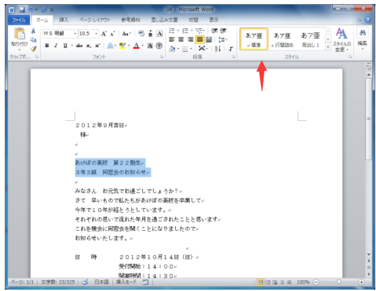
Task: Cut selection with the scissors icon
Action: 33,31
